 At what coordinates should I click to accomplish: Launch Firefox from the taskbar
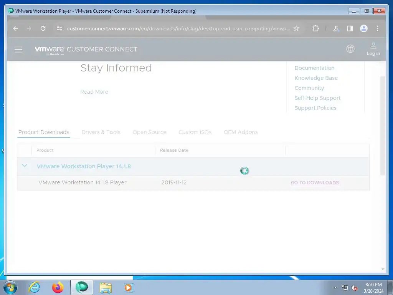[x=58, y=287]
